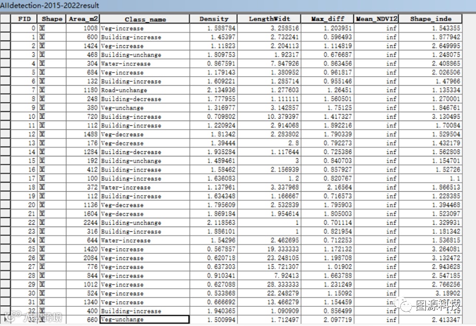Select the Class_name column header

[x=145, y=19]
